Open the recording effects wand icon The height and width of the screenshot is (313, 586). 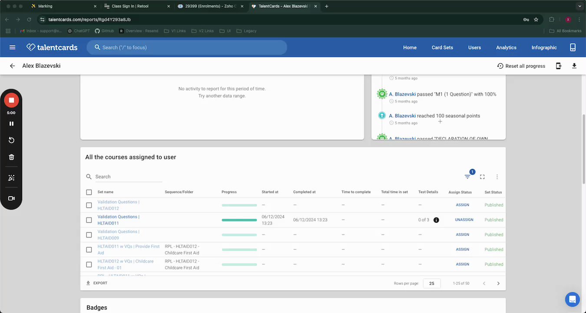[x=11, y=178]
